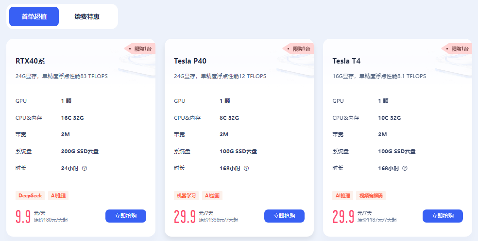Click 立即抢购 on the Tesla P40 card
Image resolution: width=478 pixels, height=241 pixels.
pos(284,216)
